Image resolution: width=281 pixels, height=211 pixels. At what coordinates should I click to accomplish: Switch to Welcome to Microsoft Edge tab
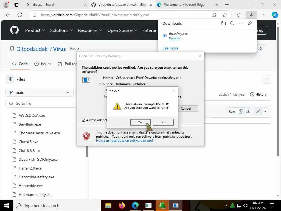187,5
